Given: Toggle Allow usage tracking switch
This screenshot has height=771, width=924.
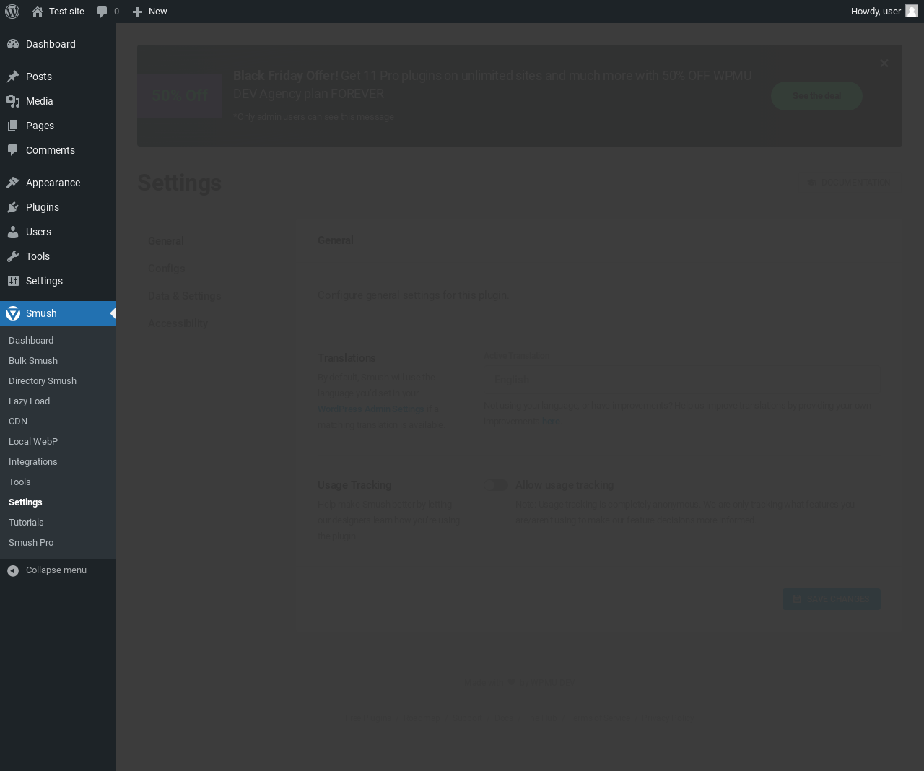Looking at the screenshot, I should (x=495, y=485).
